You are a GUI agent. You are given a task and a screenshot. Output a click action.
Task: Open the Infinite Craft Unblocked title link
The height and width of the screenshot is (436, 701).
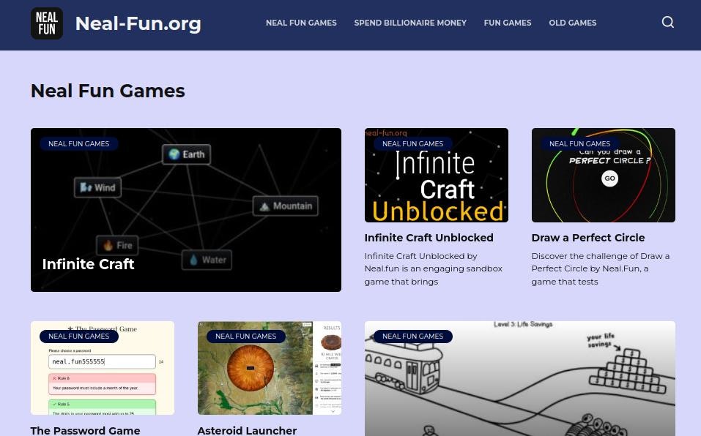click(x=429, y=238)
